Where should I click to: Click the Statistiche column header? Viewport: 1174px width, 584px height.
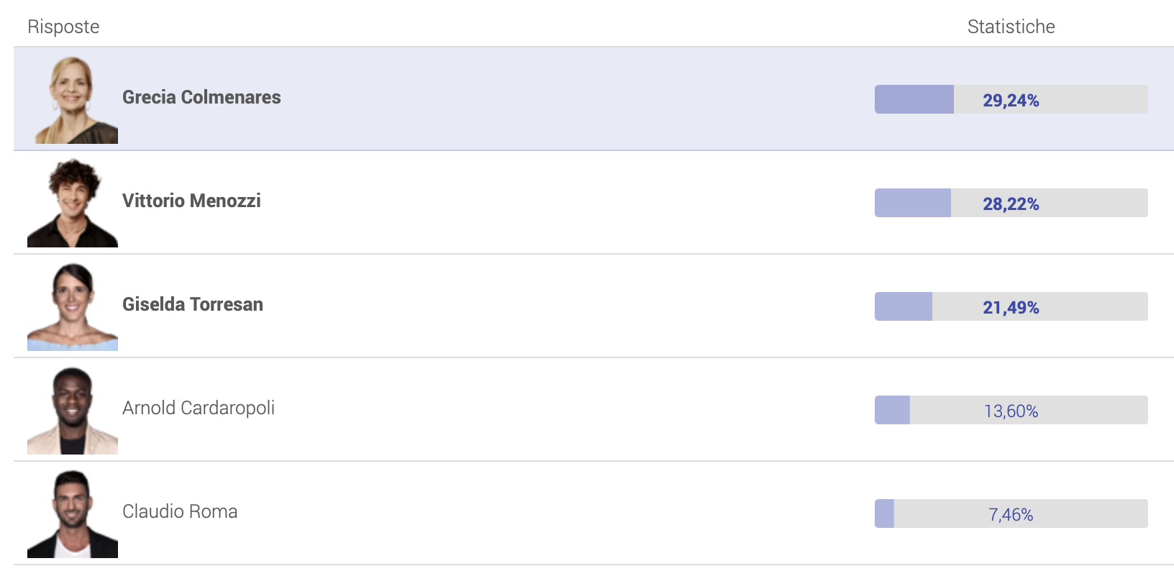click(x=1011, y=27)
